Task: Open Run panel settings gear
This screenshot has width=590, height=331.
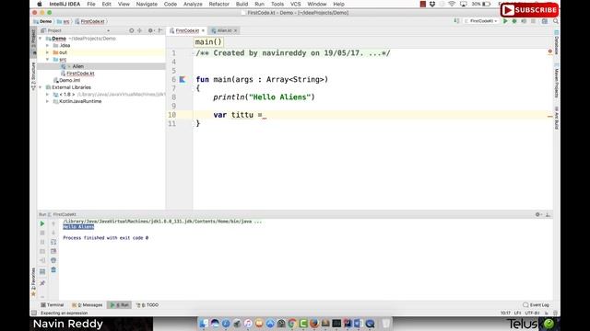Action: [537, 214]
